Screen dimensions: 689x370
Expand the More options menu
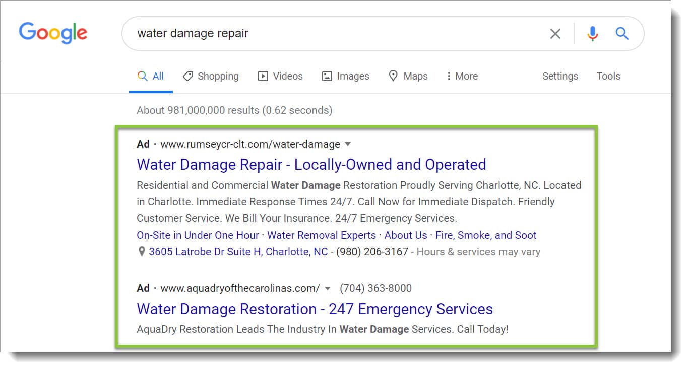click(x=462, y=76)
